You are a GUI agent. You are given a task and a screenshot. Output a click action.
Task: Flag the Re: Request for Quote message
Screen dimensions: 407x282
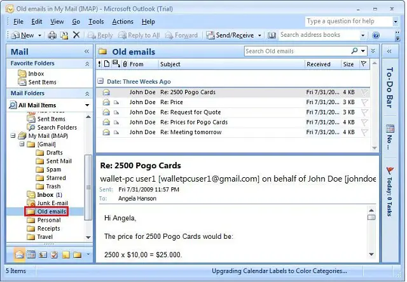pyautogui.click(x=364, y=112)
